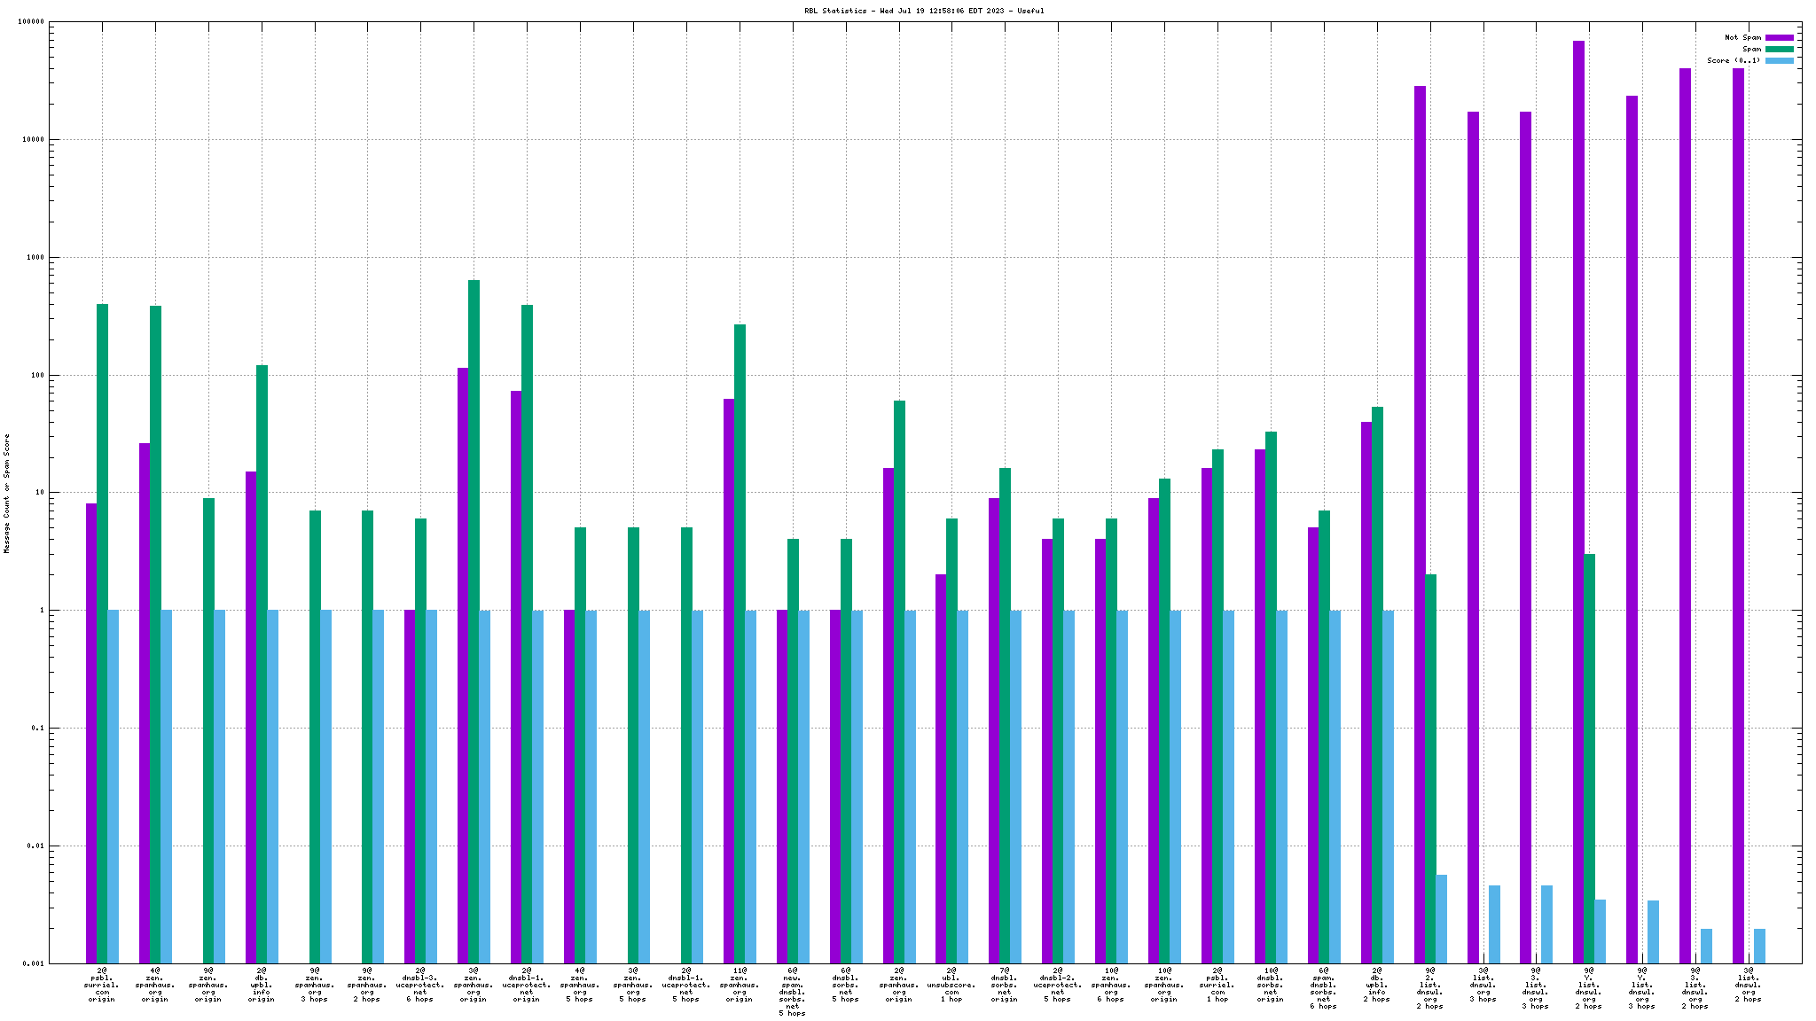Select the ubl.unsubscore.com 1 hop label
This screenshot has width=1816, height=1021.
(951, 985)
